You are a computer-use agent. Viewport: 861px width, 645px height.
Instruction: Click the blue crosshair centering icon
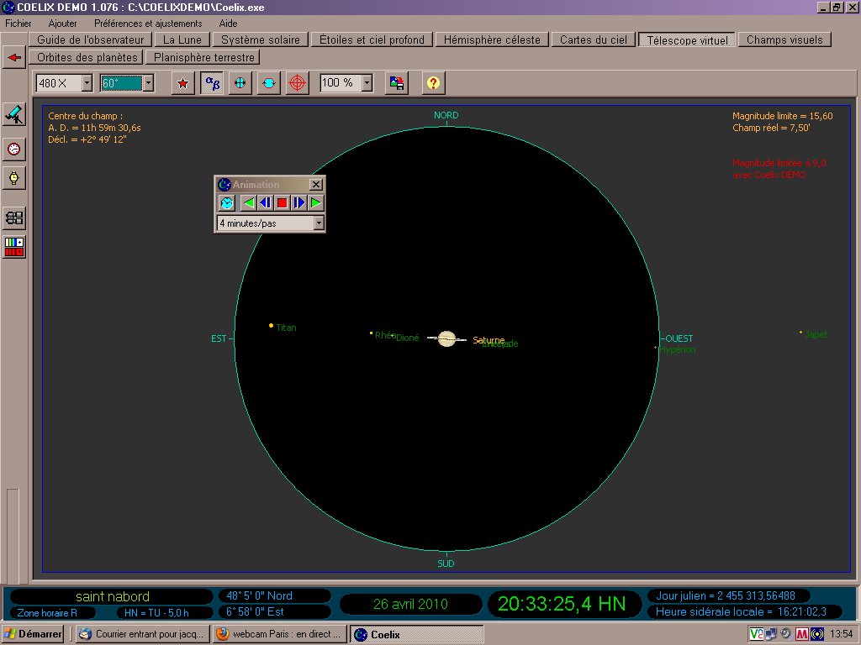tap(240, 83)
